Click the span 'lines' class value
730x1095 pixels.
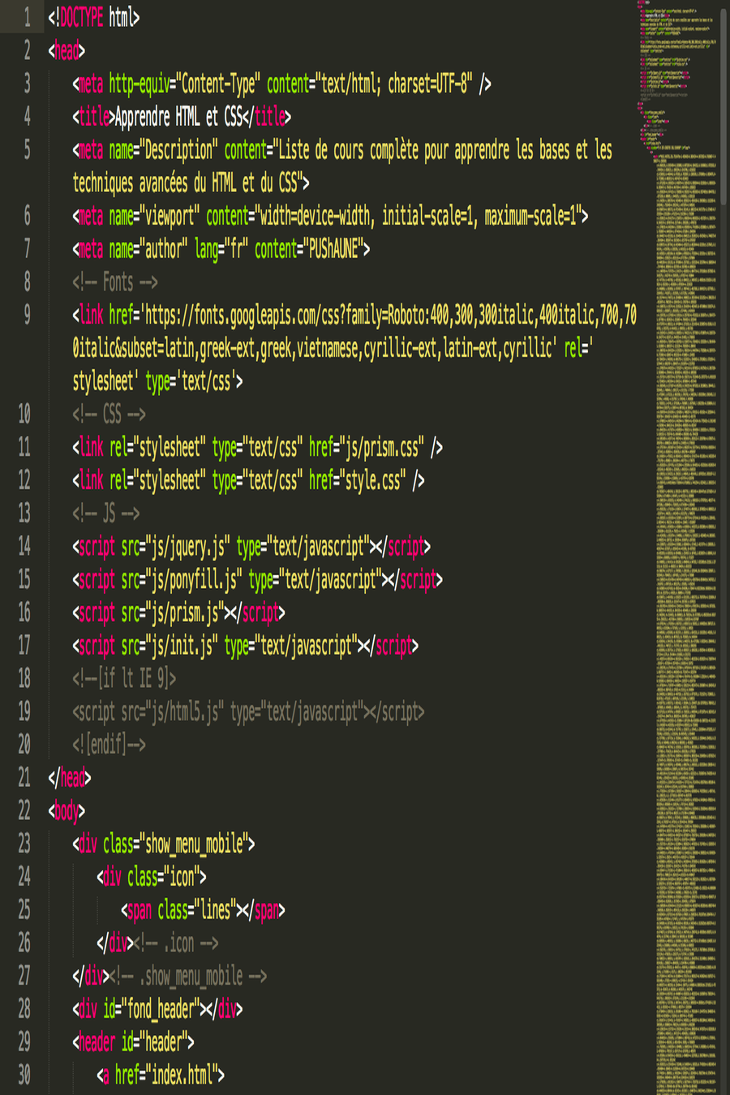[215, 910]
